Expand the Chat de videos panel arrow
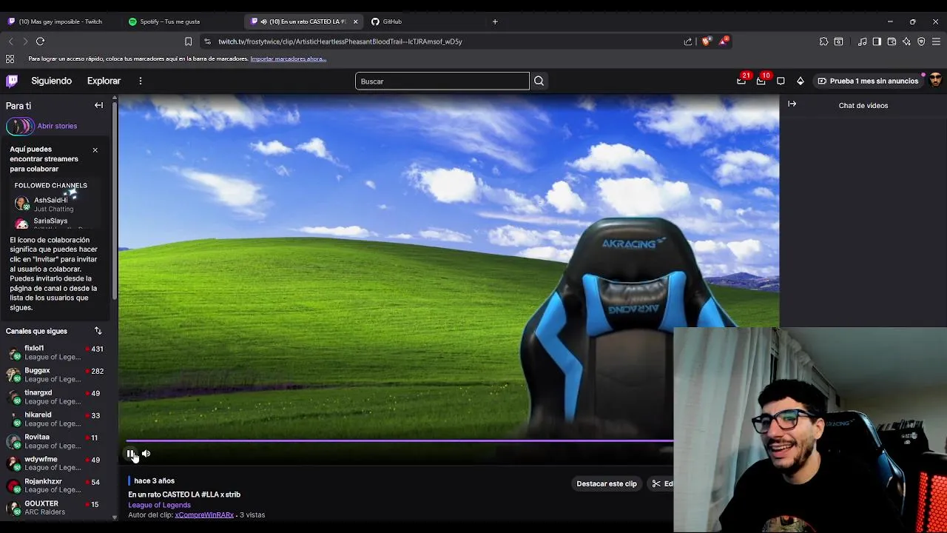This screenshot has width=947, height=533. 792,104
